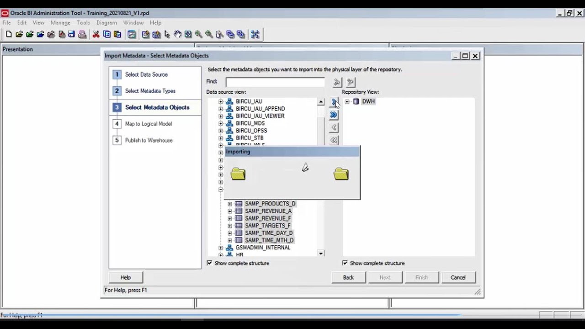Image resolution: width=585 pixels, height=329 pixels.
Task: Click the printer icon in the toolbar
Action: tap(82, 34)
